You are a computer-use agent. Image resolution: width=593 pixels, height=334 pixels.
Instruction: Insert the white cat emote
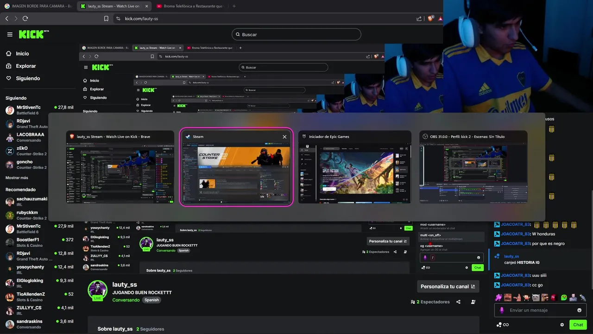click(x=536, y=297)
